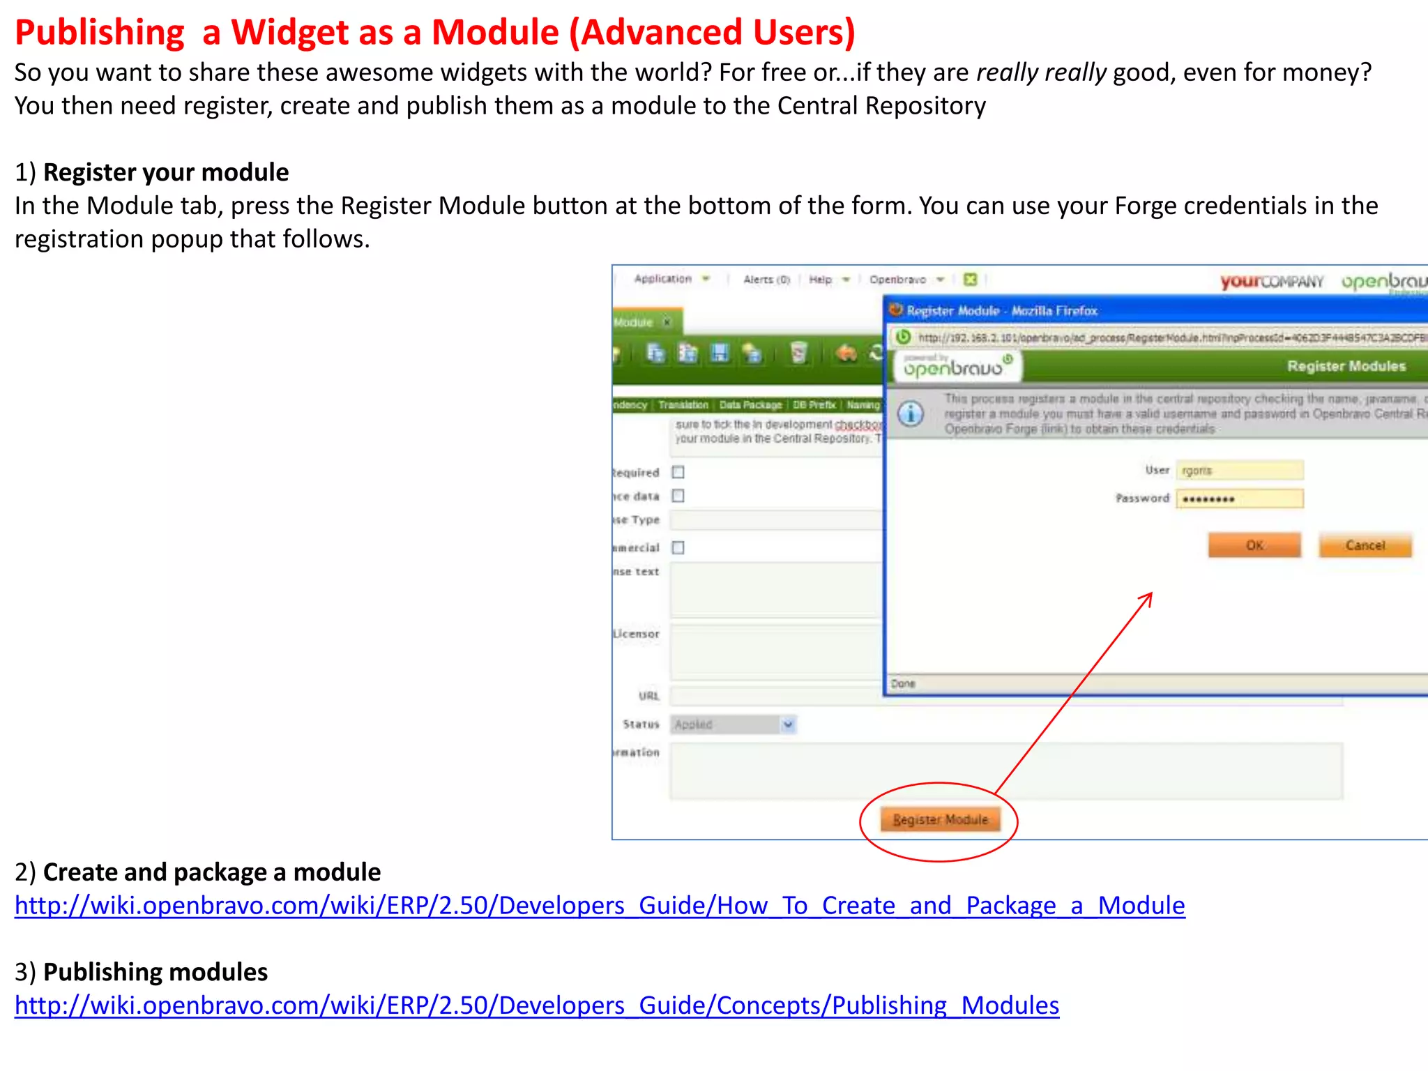Click the green site icon in popup address bar
The image size is (1428, 1071).
click(903, 337)
